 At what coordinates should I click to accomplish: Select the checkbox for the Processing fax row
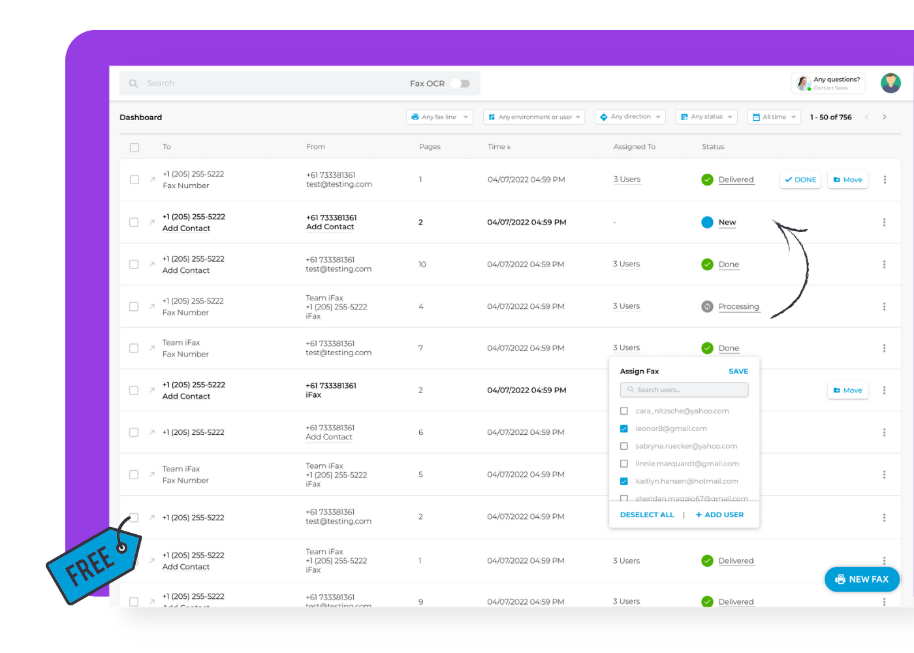[x=134, y=306]
